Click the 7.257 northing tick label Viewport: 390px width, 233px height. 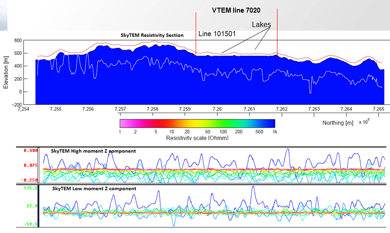tap(120, 109)
